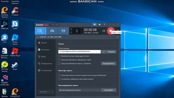Click the Без автозавершения записи field
Image resolution: width=174 pixels, height=98 pixels.
pos(79,90)
